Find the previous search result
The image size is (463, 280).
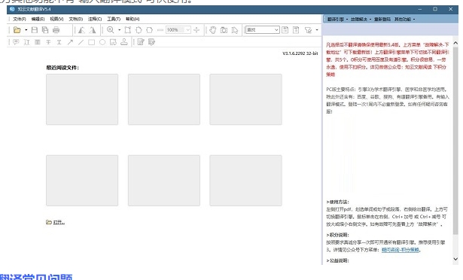click(285, 30)
